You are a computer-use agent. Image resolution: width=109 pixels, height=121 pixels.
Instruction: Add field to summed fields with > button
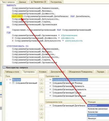tap(41, 105)
